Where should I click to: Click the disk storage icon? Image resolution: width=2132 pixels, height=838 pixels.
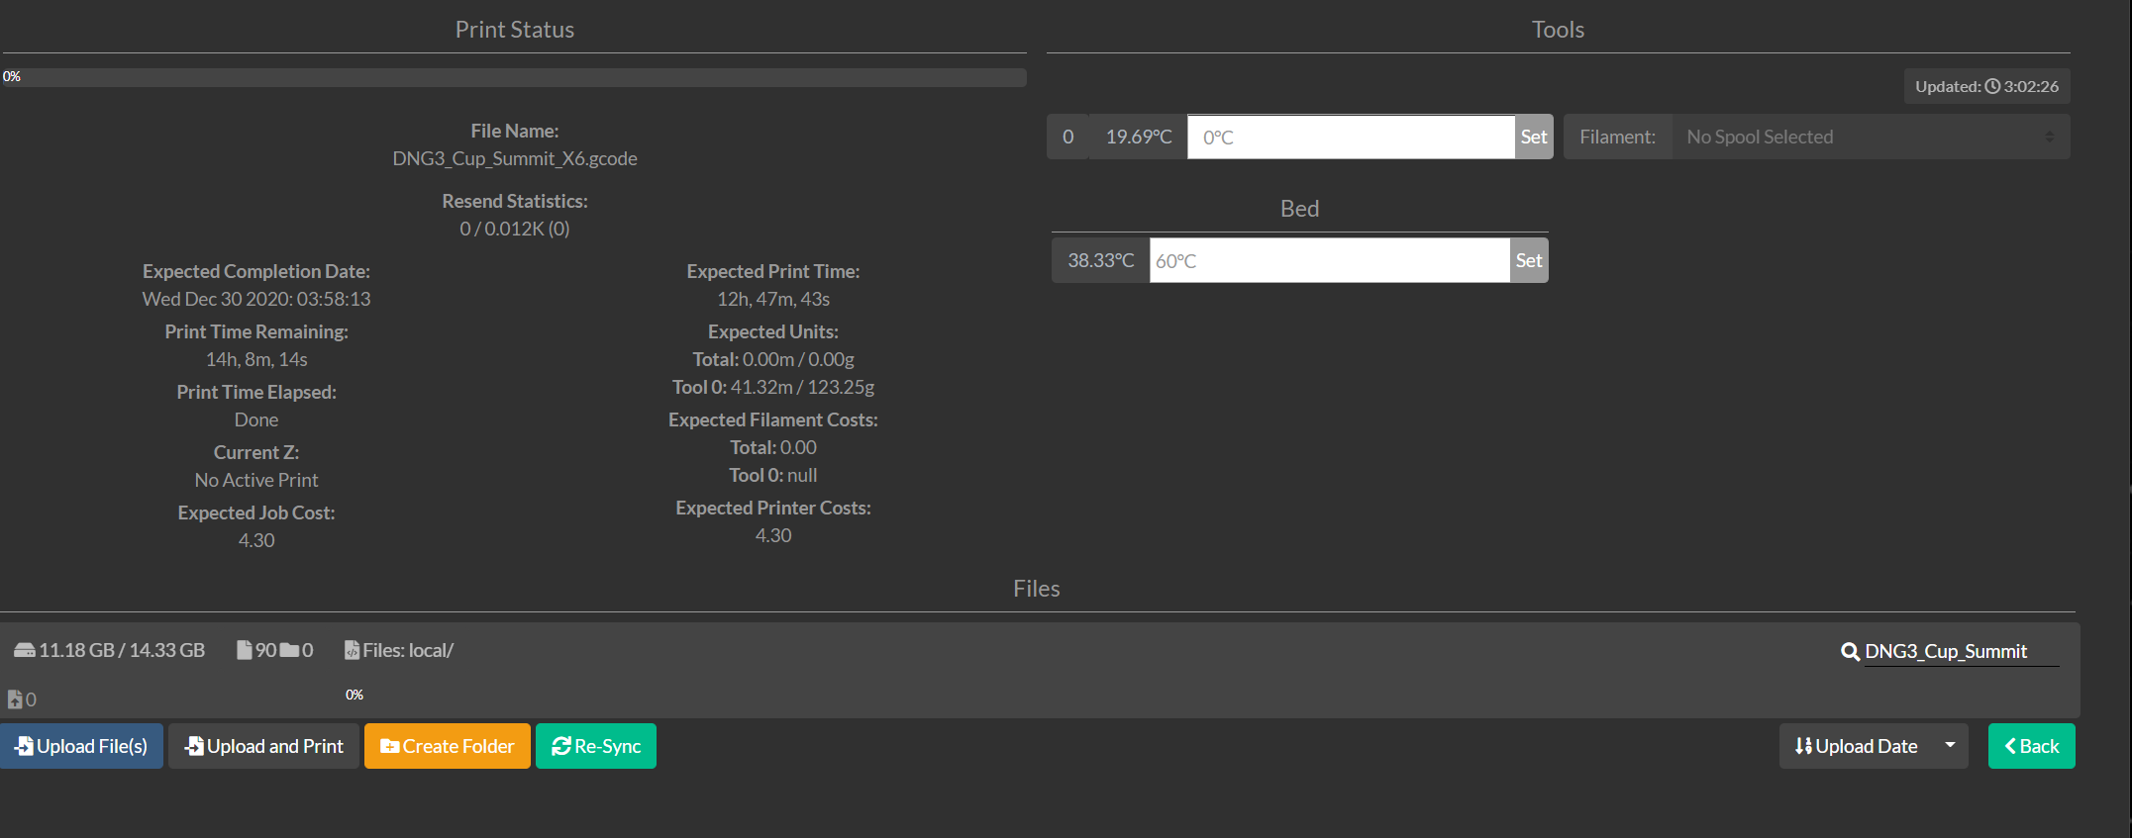[x=24, y=650]
